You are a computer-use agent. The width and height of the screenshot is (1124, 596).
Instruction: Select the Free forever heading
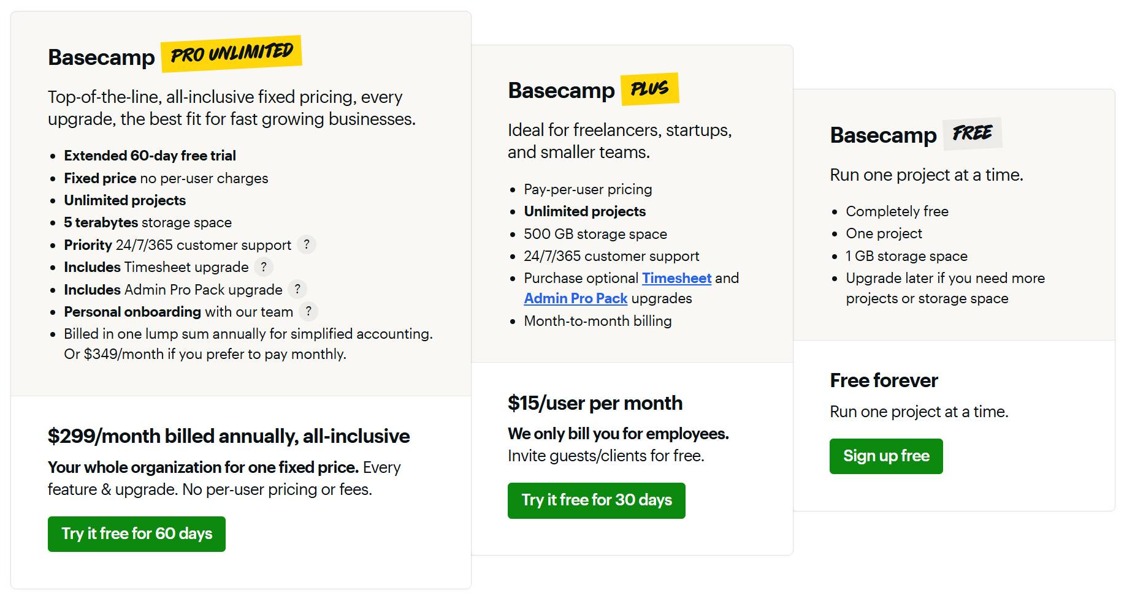point(883,380)
